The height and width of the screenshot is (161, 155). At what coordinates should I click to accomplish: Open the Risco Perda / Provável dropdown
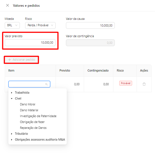pyautogui.click(x=40, y=25)
